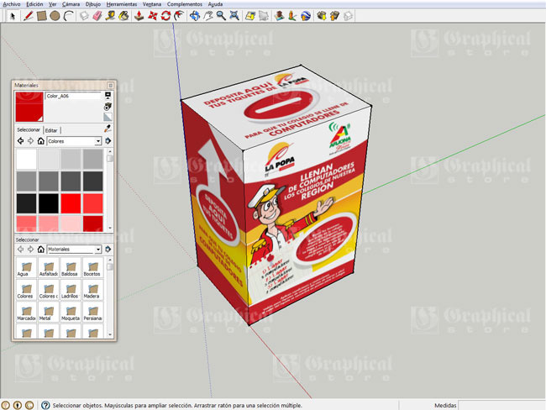Click the material name field Color_A06

tap(73, 96)
